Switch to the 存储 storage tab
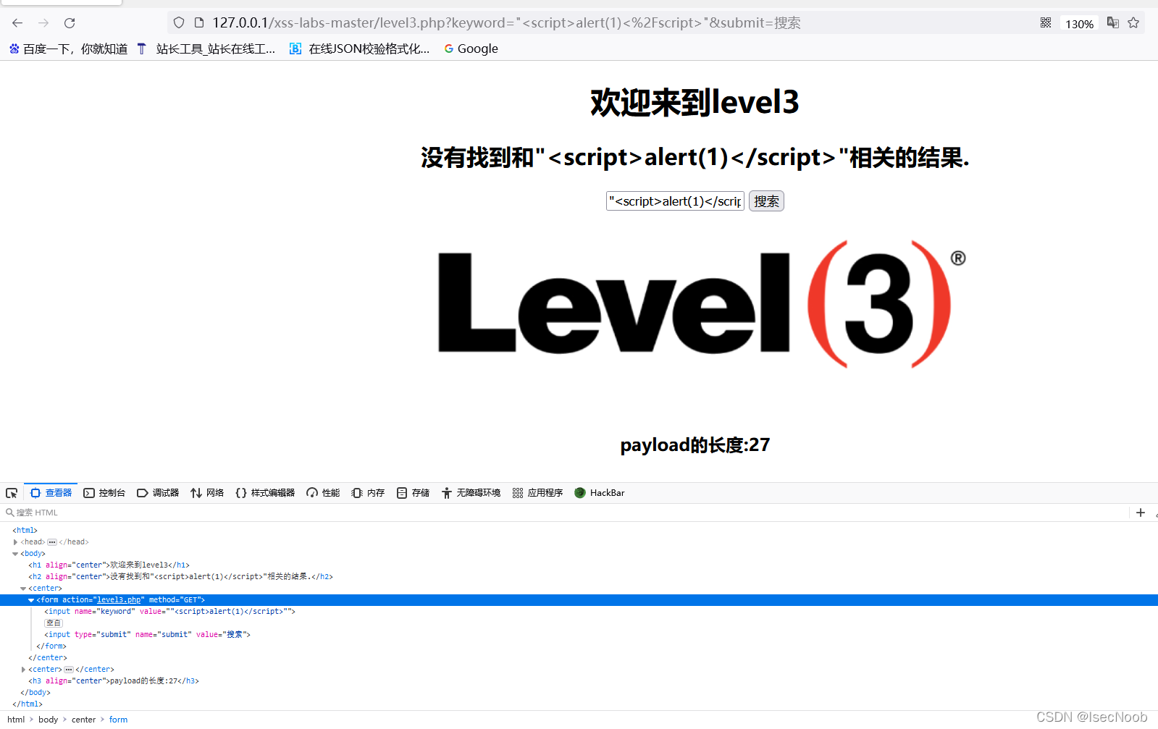Image resolution: width=1158 pixels, height=729 pixels. (413, 493)
